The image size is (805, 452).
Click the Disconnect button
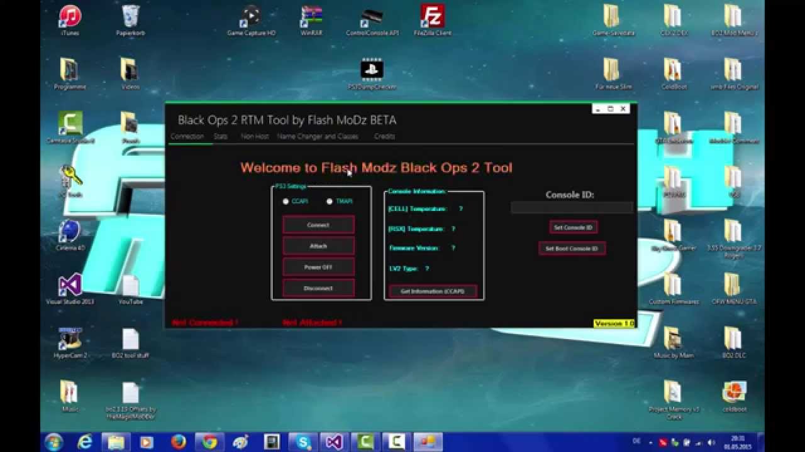[318, 288]
